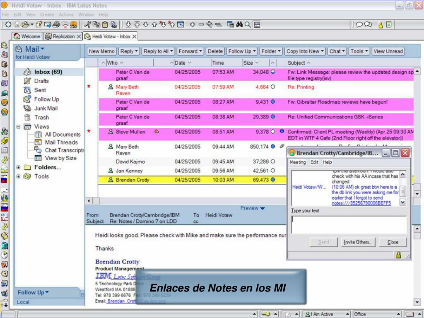Click the single chat bubble toolbar icon
Viewport: 424px width, 318px height.
click(x=359, y=24)
